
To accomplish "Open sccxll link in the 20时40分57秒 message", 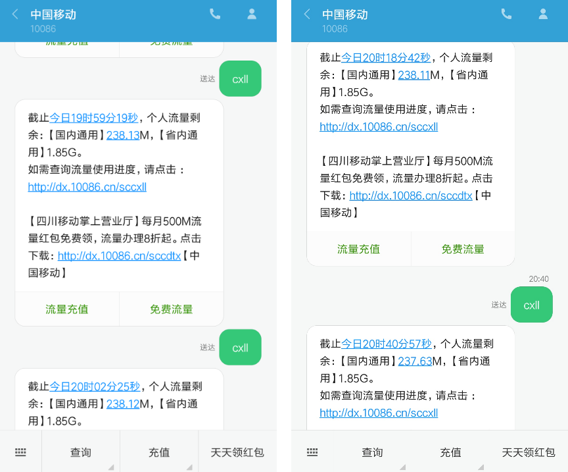I will click(379, 413).
